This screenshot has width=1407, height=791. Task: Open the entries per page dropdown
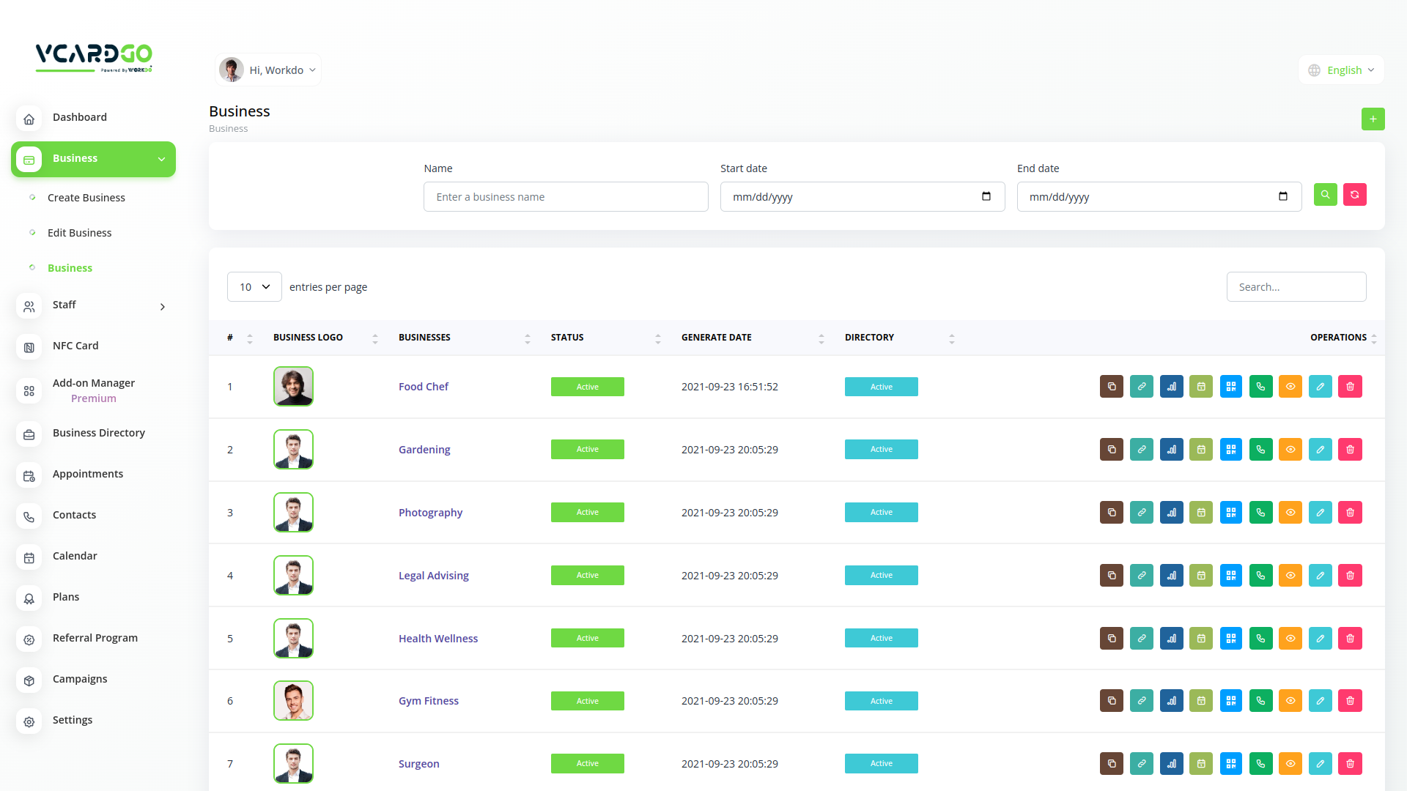(x=254, y=287)
